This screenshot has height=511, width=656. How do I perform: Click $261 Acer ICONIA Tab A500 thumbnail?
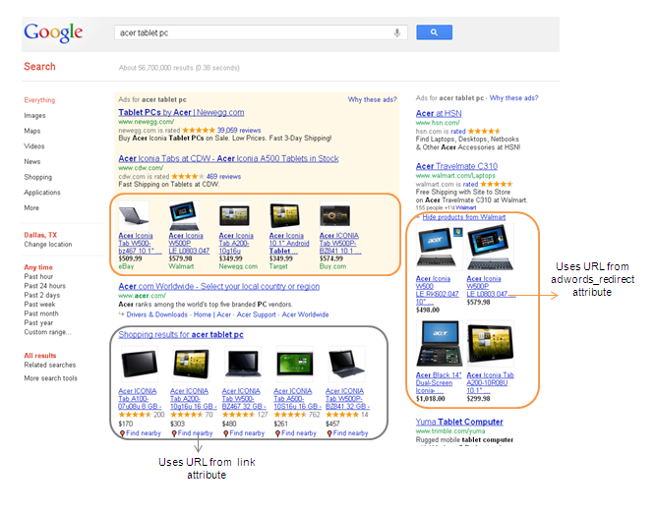295,364
